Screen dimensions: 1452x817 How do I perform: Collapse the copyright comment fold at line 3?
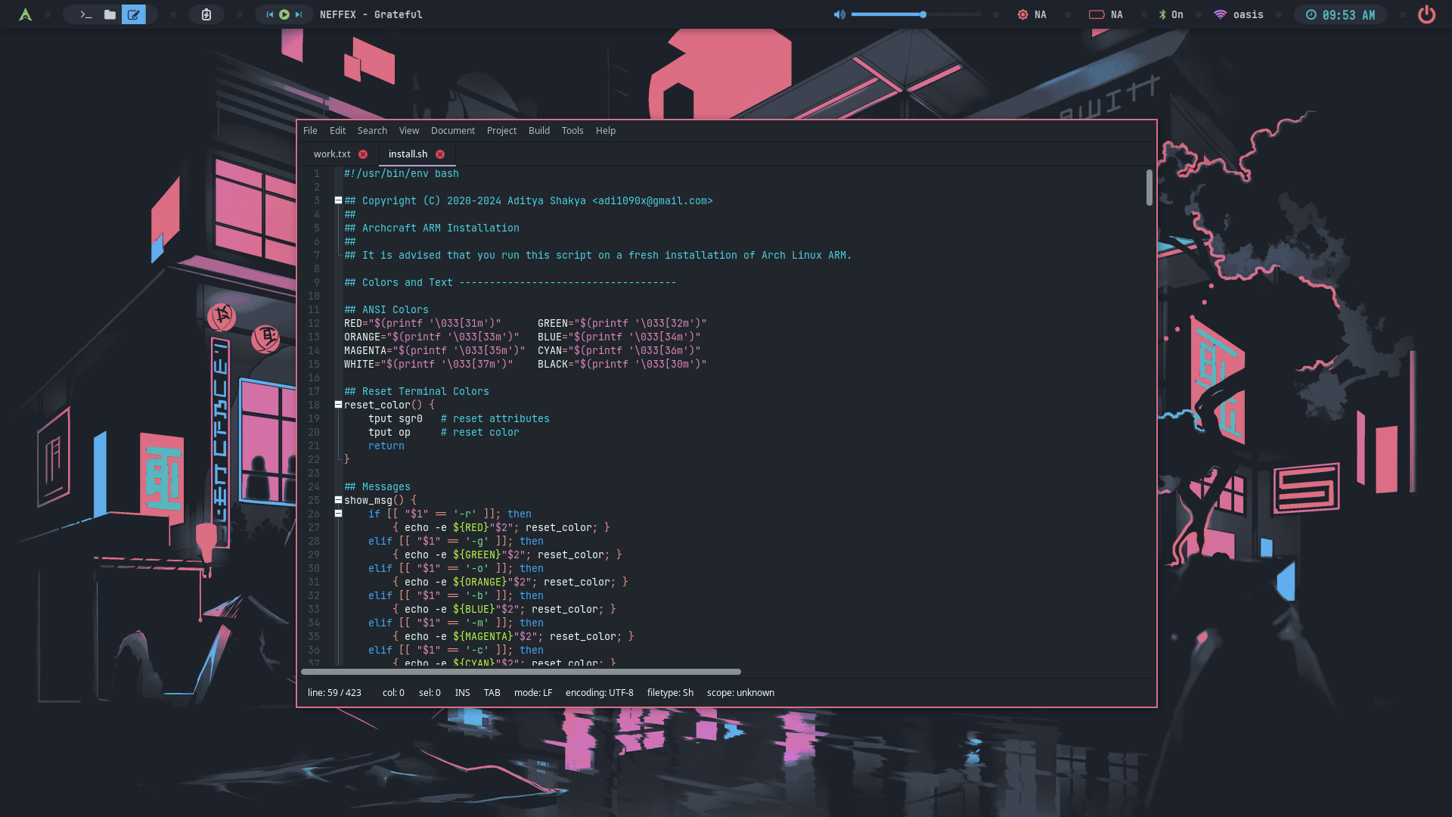(x=338, y=200)
